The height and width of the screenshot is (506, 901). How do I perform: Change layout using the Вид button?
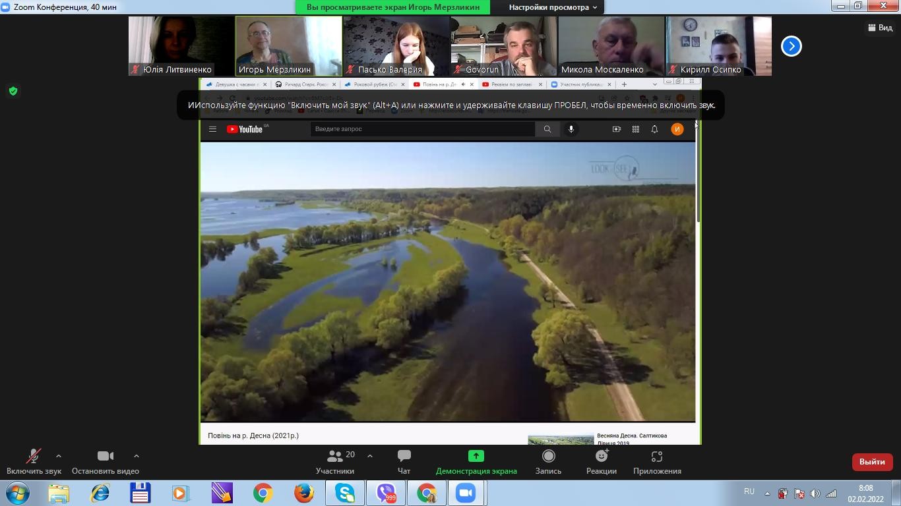pyautogui.click(x=880, y=28)
